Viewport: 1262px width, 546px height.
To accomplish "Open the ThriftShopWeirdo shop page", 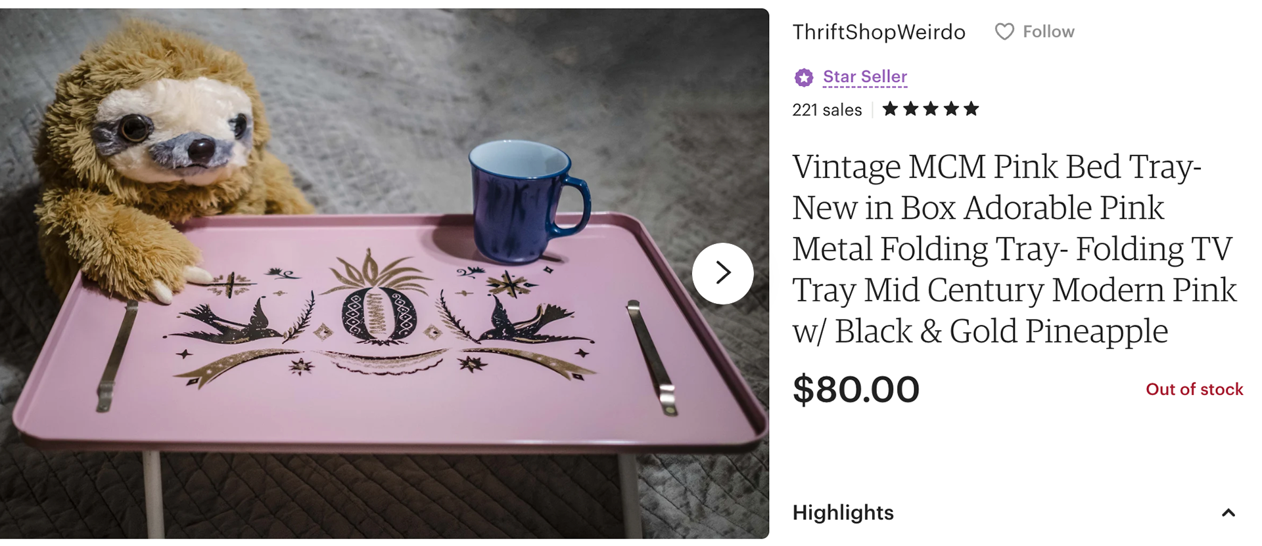I will point(878,31).
